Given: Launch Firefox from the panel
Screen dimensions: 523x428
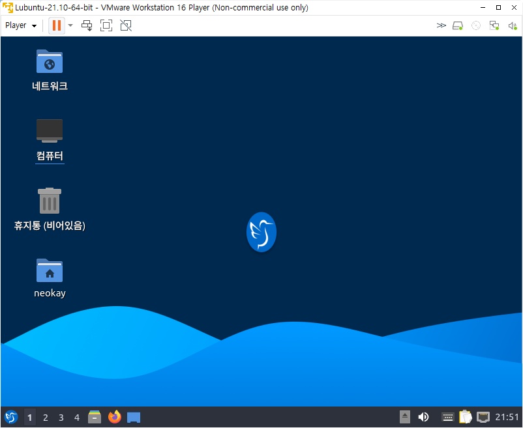Looking at the screenshot, I should 114,417.
